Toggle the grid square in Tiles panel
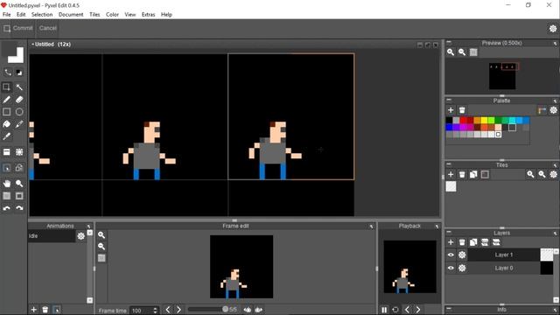Screen dimensions: 560x315 485,174
